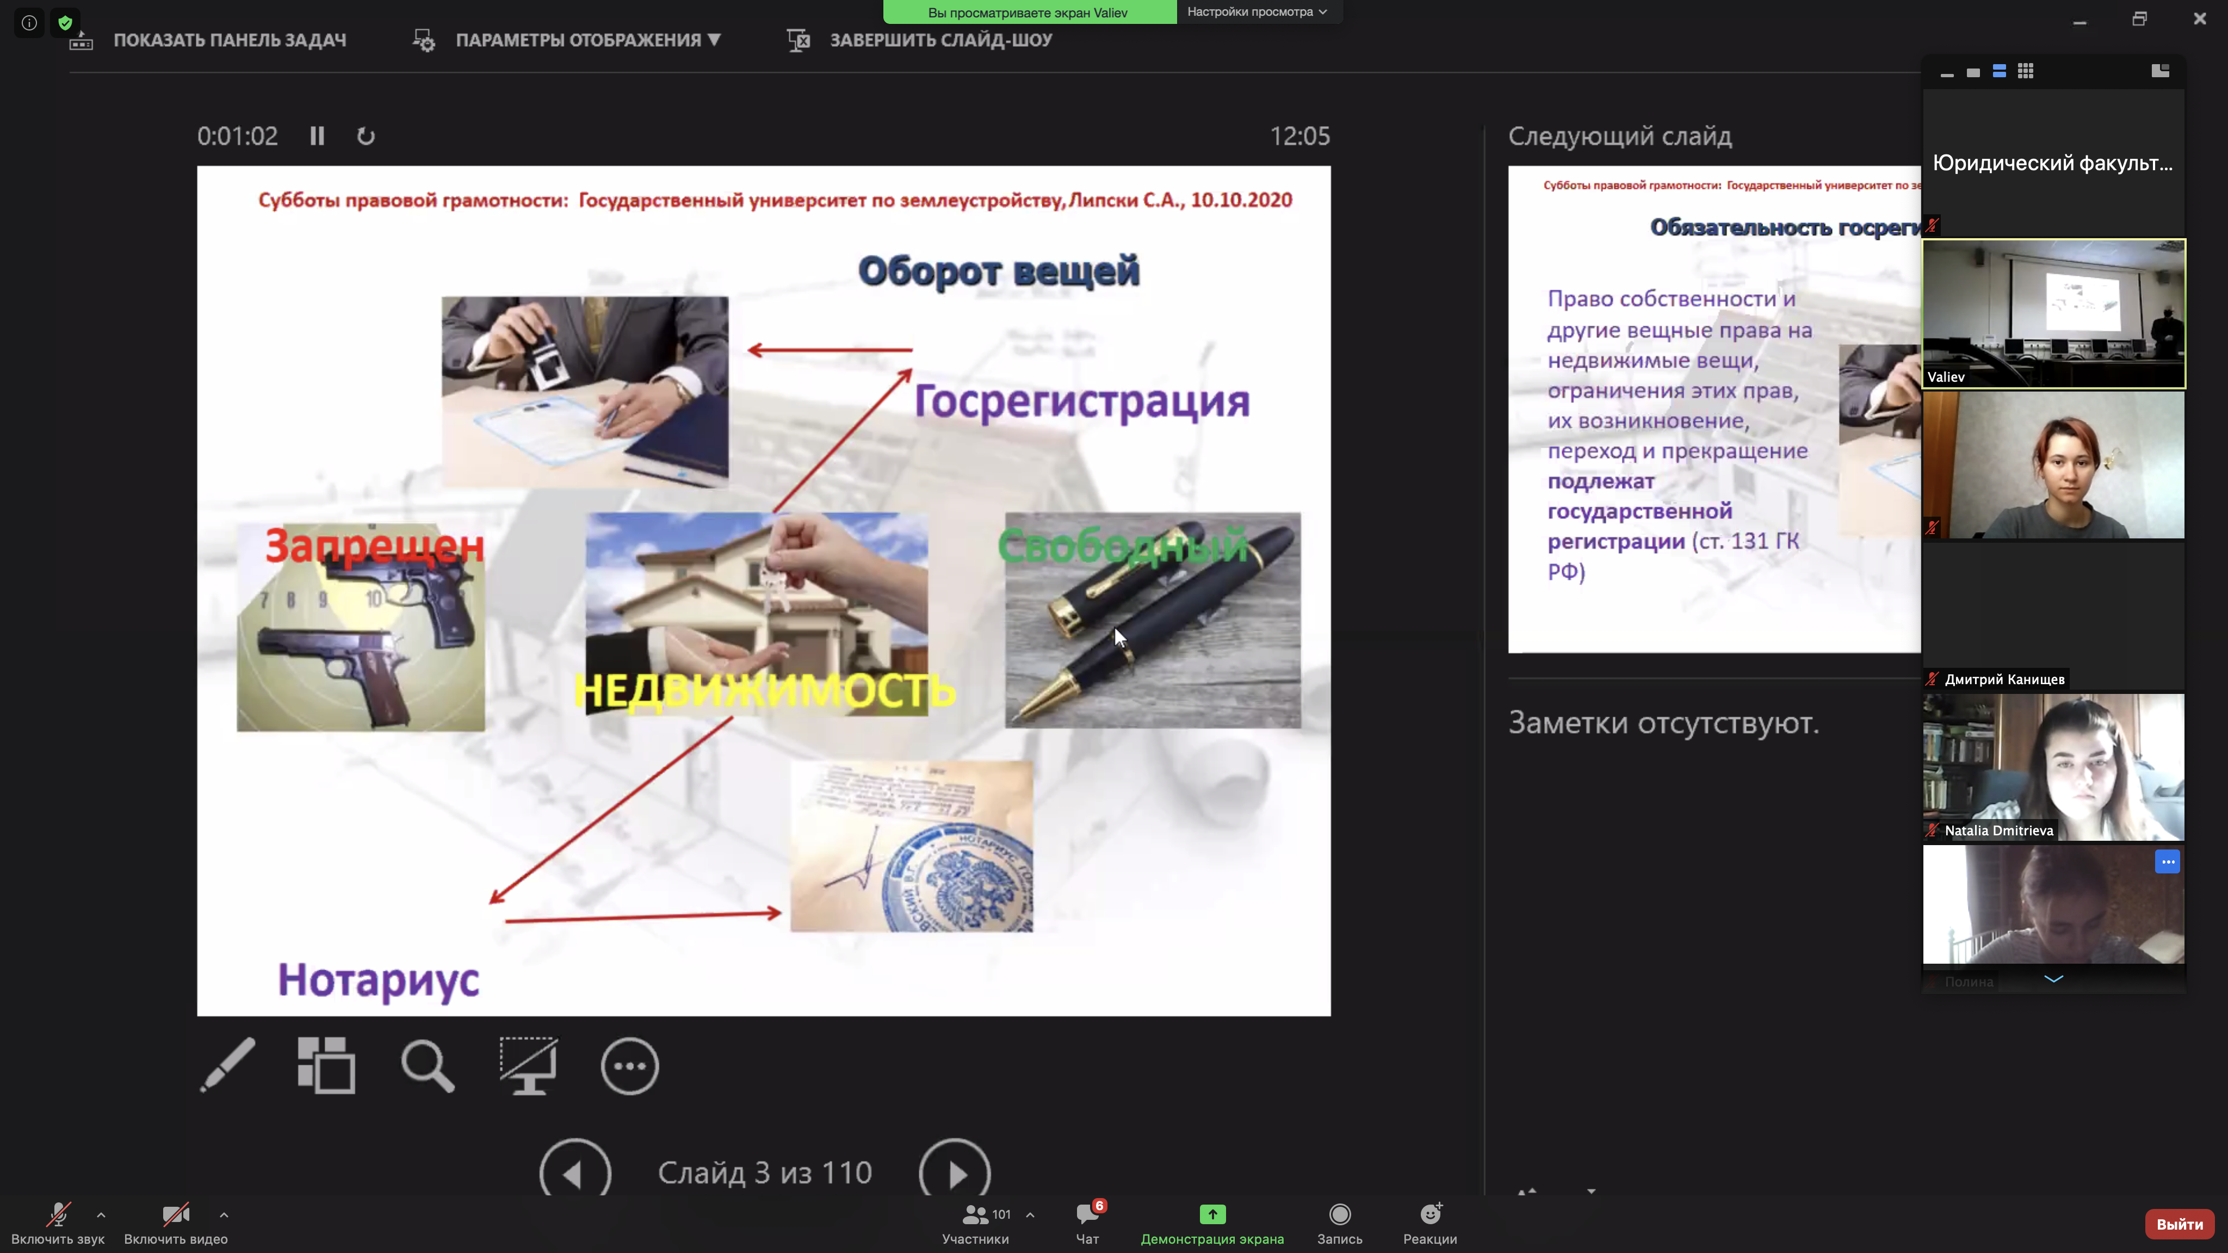
Task: Click Show Taskbar (ПОКАЗАТЬ ПАНЕЛЬ ЗАДАЧ)
Action: click(208, 40)
